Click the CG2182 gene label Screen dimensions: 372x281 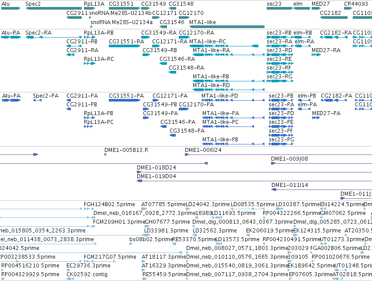(330, 13)
